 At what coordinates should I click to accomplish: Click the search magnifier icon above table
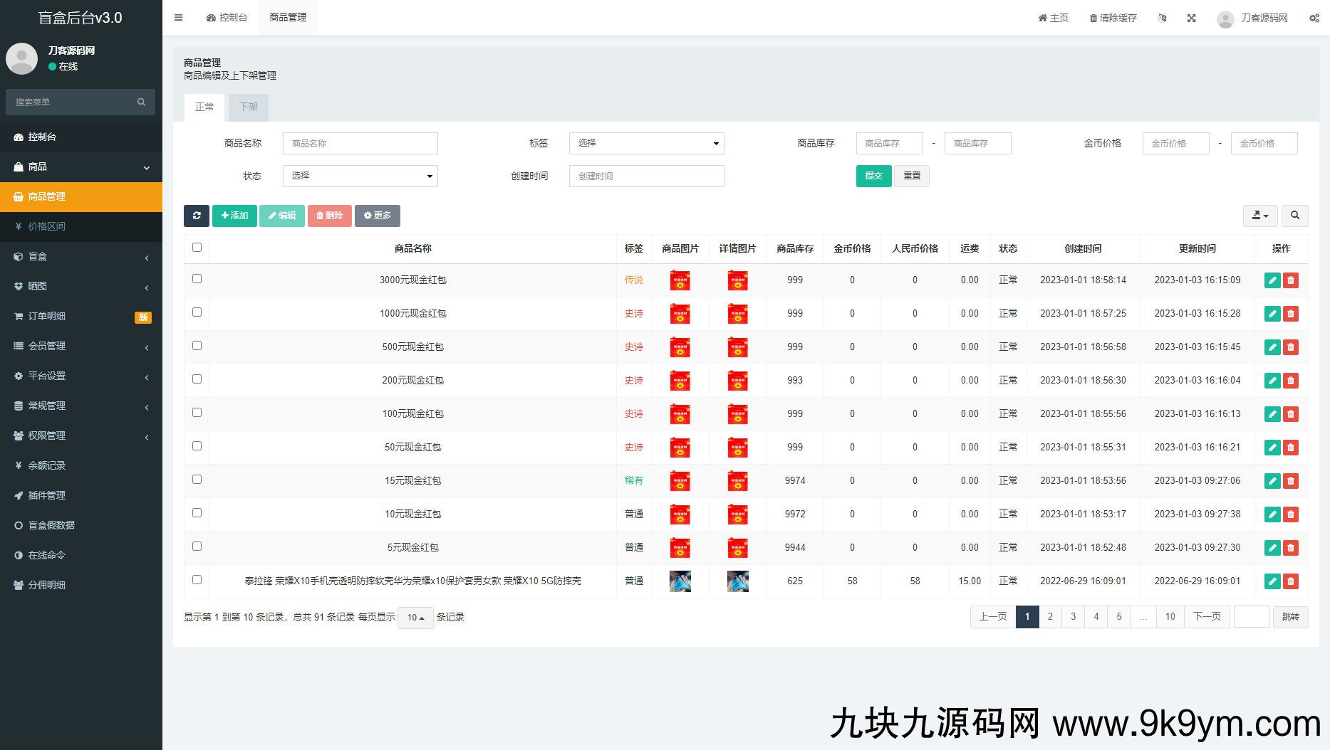(x=1294, y=216)
